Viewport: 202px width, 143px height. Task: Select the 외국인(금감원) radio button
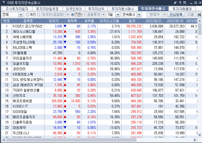39,15
